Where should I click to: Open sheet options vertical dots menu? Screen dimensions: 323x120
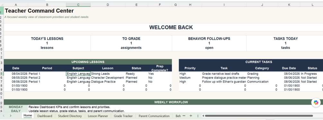[x=198, y=116]
